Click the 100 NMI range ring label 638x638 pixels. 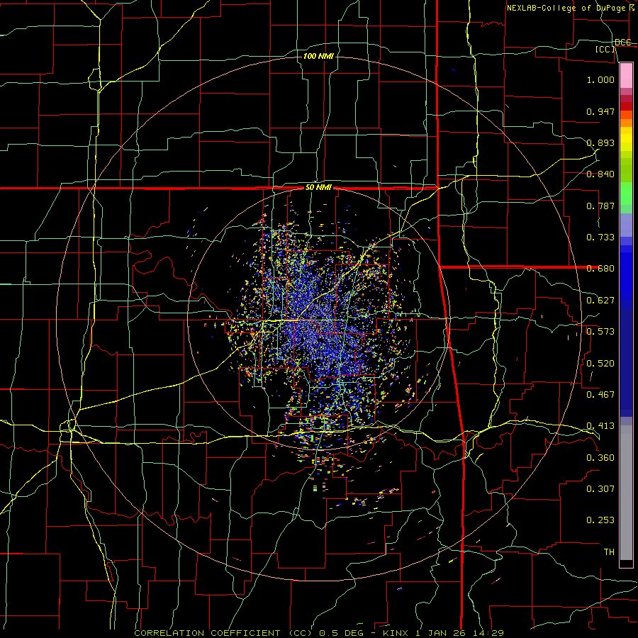pos(318,56)
